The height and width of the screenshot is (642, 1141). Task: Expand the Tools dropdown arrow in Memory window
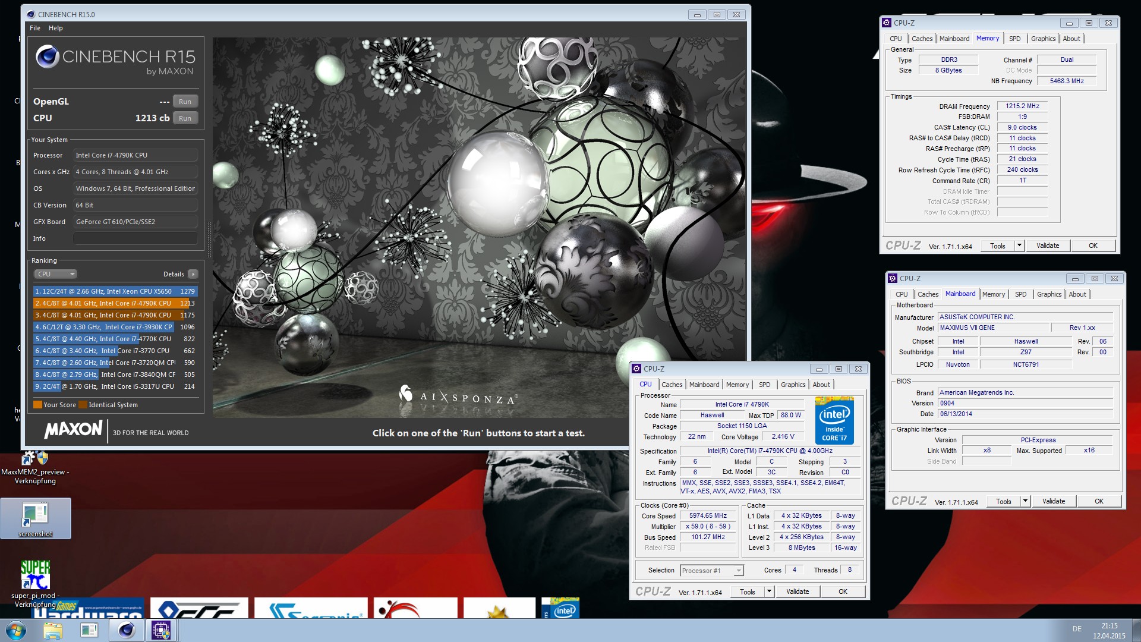pyautogui.click(x=1019, y=246)
